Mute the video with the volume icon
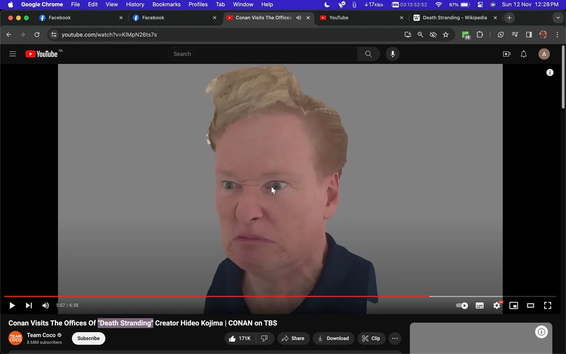The height and width of the screenshot is (354, 566). click(45, 305)
